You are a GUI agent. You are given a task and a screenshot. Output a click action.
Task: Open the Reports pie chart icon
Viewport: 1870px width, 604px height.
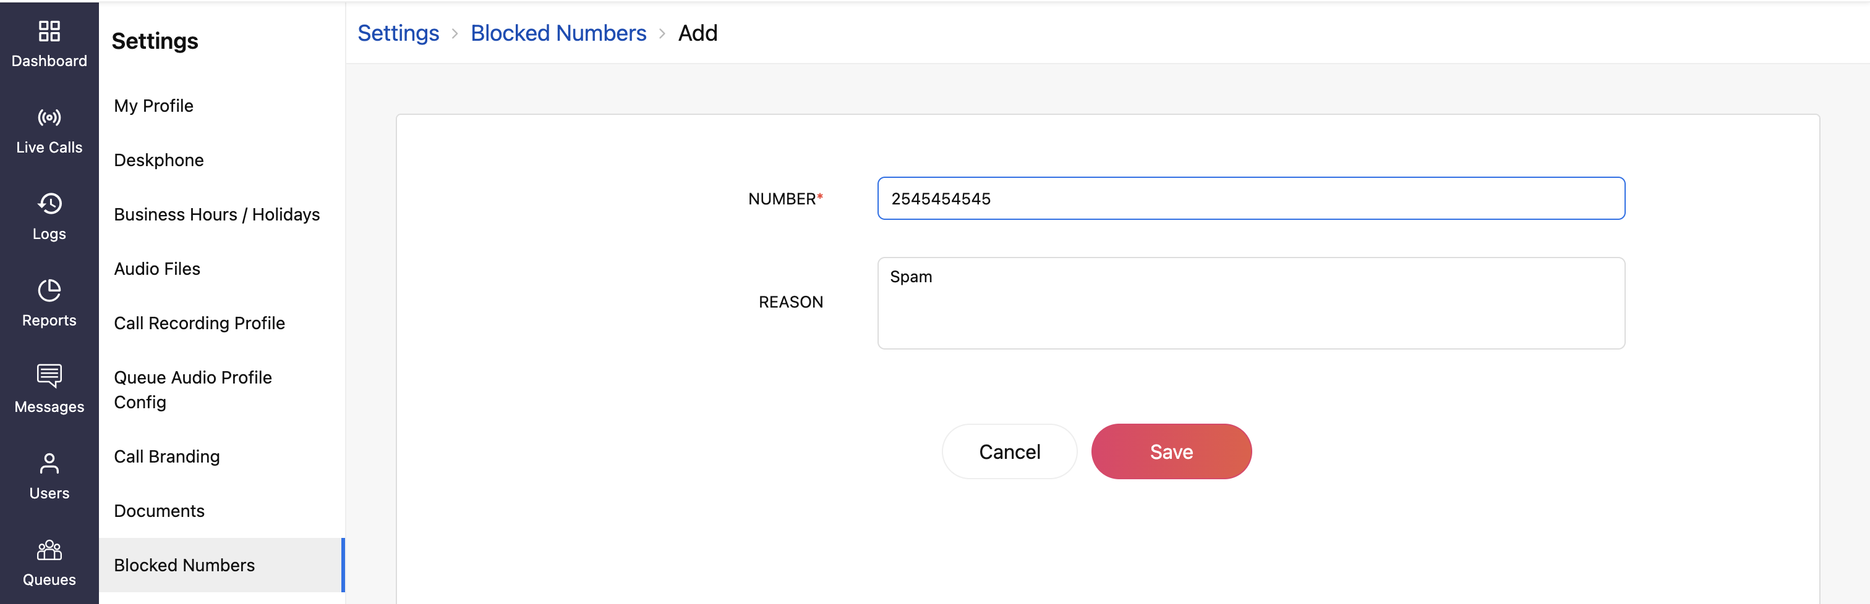(x=49, y=290)
